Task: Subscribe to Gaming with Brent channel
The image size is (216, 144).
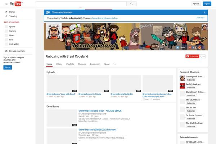Action: (x=191, y=80)
